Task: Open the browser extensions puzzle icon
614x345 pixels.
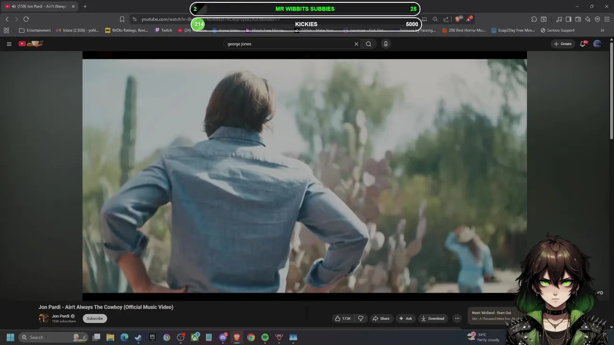Action: [x=534, y=19]
